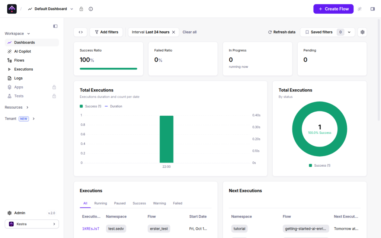Click the Logs document icon in sidebar
381x238 pixels.
click(x=9, y=78)
